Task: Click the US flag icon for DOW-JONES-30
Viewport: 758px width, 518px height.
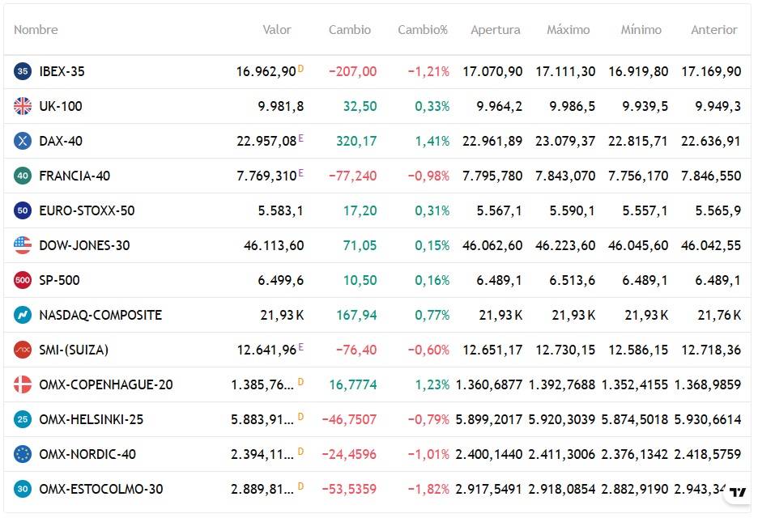Action: coord(23,245)
